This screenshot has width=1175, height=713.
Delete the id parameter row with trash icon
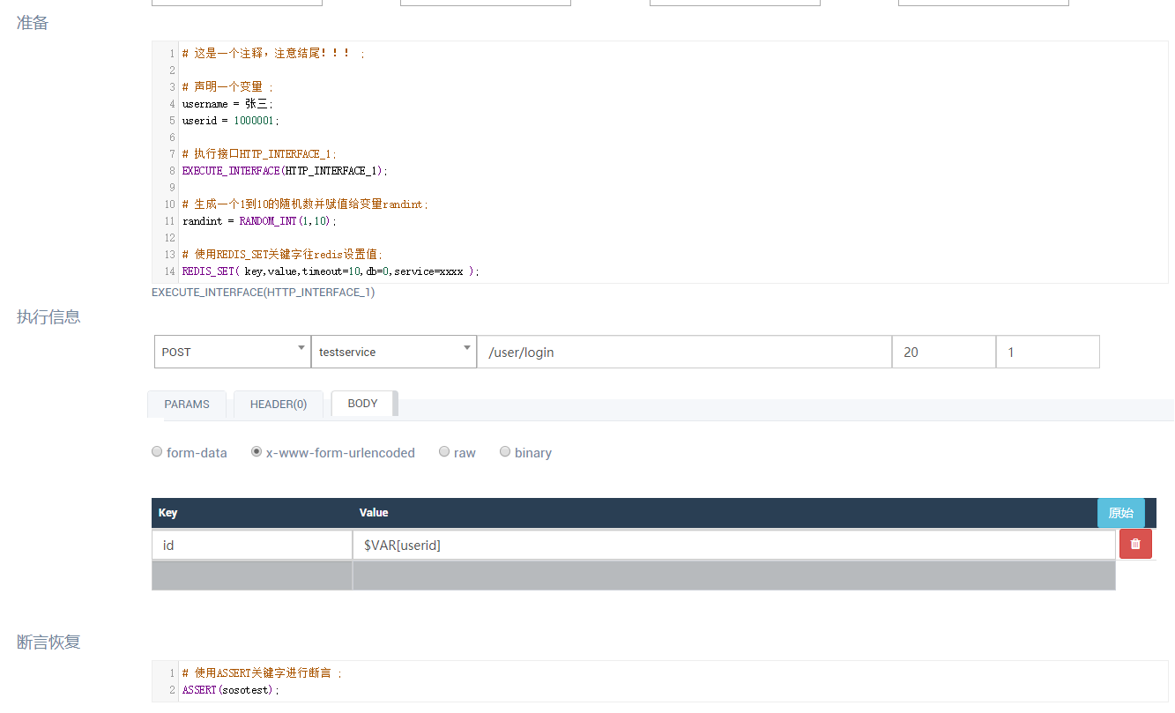pos(1135,544)
